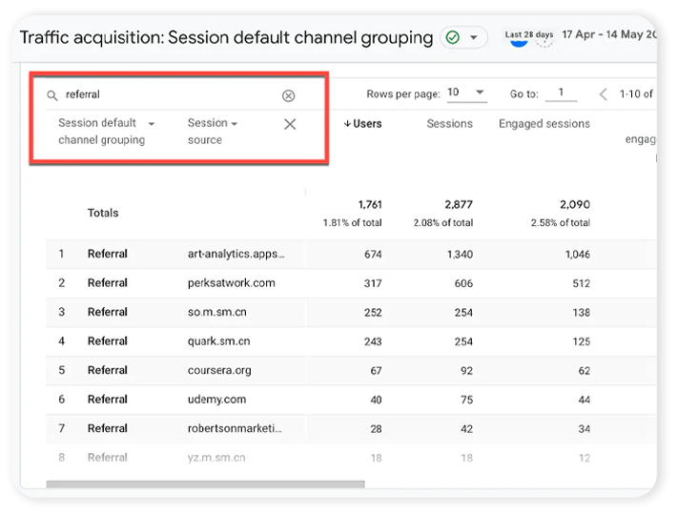Clear the referral search text

click(x=288, y=95)
